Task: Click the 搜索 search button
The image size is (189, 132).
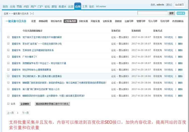Action: tap(172, 13)
